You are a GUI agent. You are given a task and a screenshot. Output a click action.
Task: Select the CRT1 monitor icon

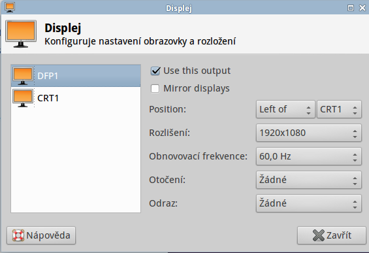(23, 98)
